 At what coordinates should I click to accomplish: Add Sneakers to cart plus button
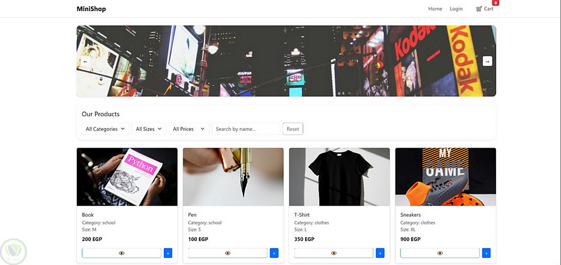coord(486,253)
